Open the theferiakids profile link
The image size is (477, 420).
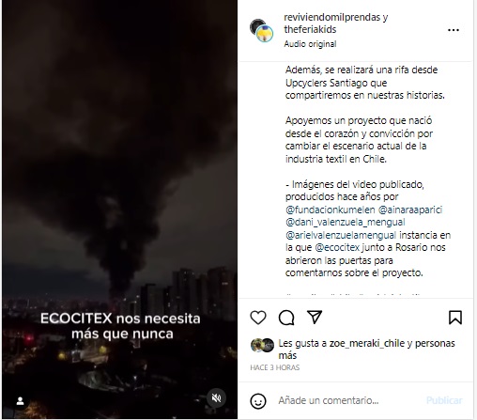point(310,29)
